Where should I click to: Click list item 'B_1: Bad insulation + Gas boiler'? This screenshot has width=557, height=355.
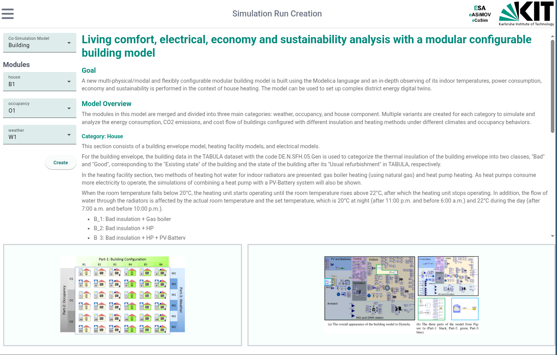[132, 219]
